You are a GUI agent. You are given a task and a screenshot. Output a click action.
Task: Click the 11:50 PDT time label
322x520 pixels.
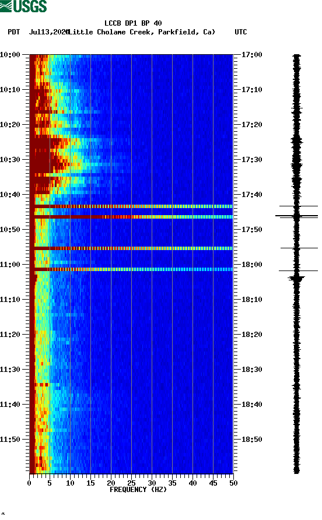click(10, 440)
